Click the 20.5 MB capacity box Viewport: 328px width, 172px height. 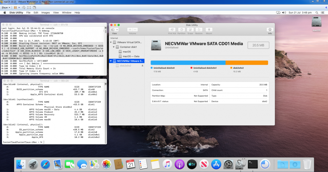pos(258,45)
